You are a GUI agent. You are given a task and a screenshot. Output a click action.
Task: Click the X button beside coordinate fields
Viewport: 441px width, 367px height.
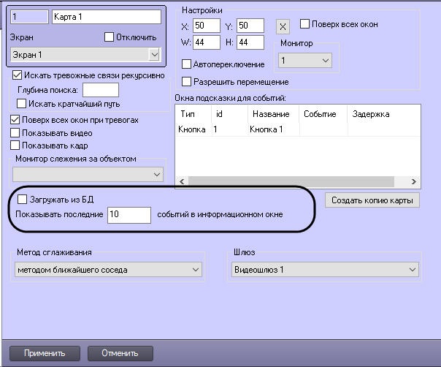[x=283, y=27]
